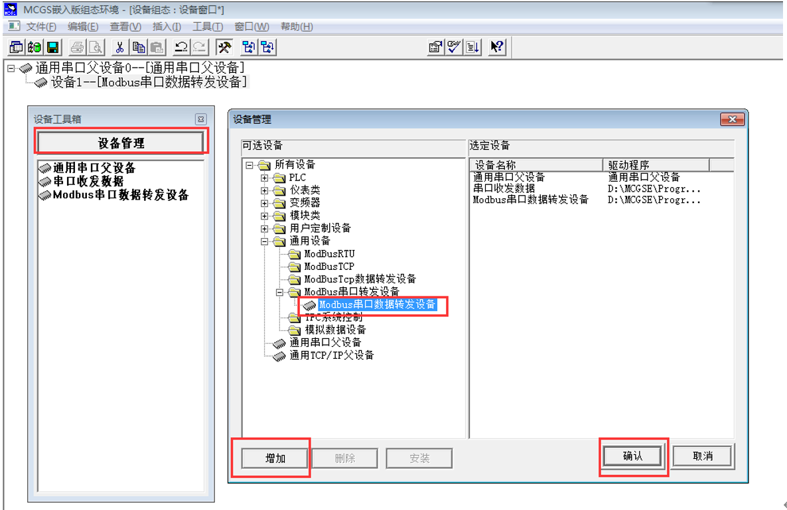
Task: Open the work desk toolbar icon
Action: (16, 47)
